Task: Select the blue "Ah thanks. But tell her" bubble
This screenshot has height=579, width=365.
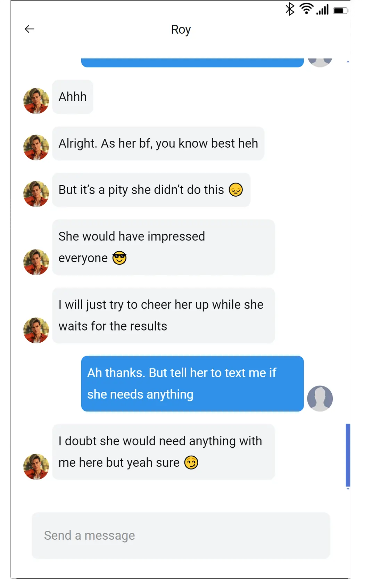Action: click(192, 384)
